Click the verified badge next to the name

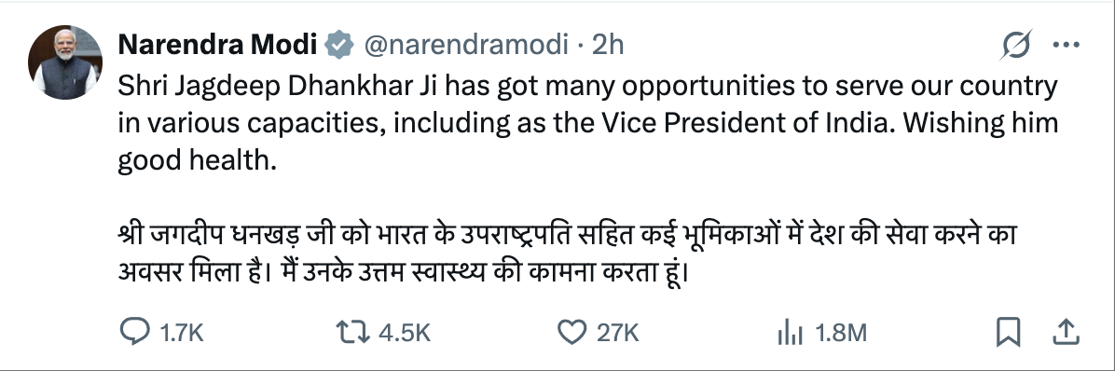point(339,45)
